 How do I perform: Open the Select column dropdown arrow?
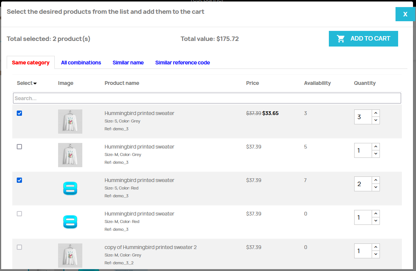pyautogui.click(x=35, y=83)
